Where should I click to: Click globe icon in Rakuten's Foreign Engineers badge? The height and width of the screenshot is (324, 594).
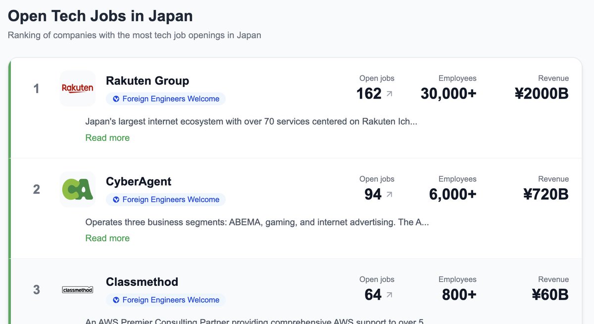coord(116,99)
